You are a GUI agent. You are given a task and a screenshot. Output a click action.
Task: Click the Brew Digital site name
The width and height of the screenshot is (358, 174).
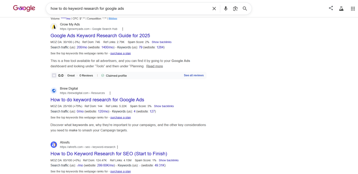click(x=69, y=88)
